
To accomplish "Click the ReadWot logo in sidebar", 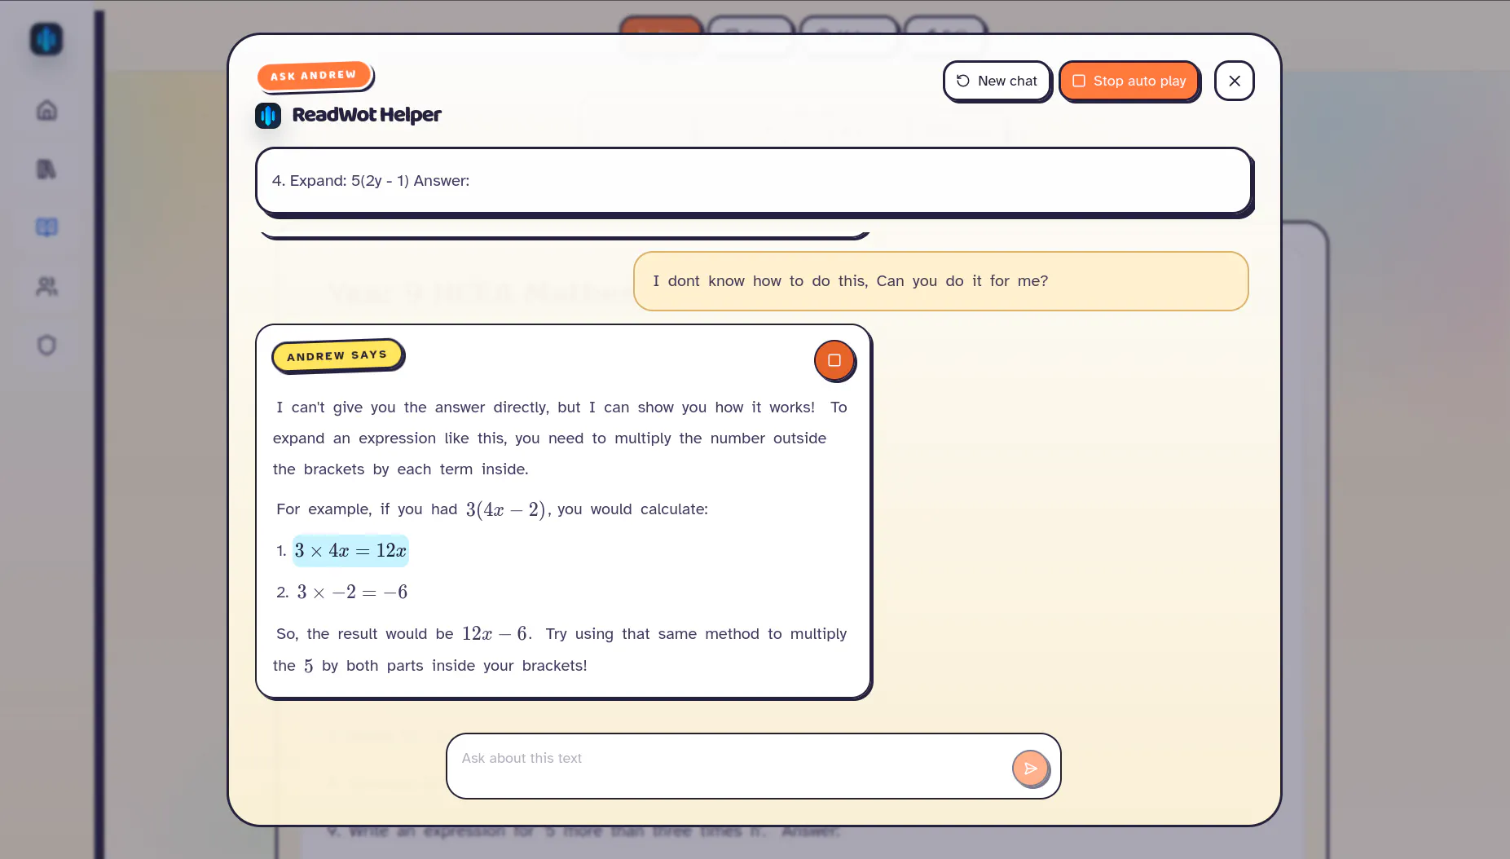I will coord(46,38).
